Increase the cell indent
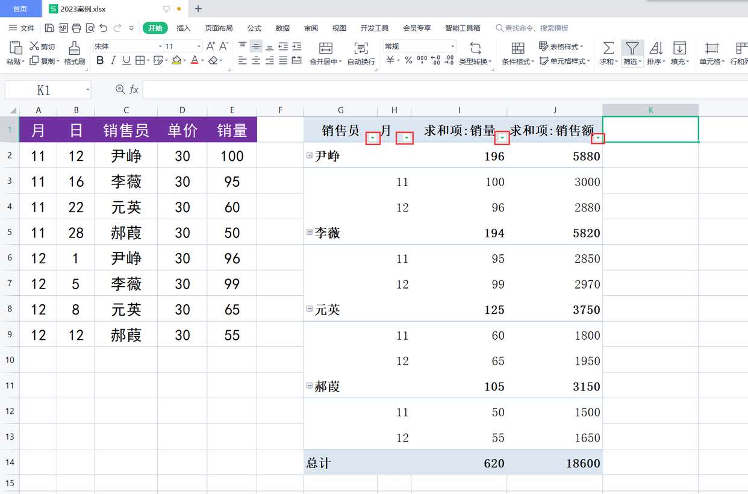Screen dimensions: 748x494 point(296,46)
